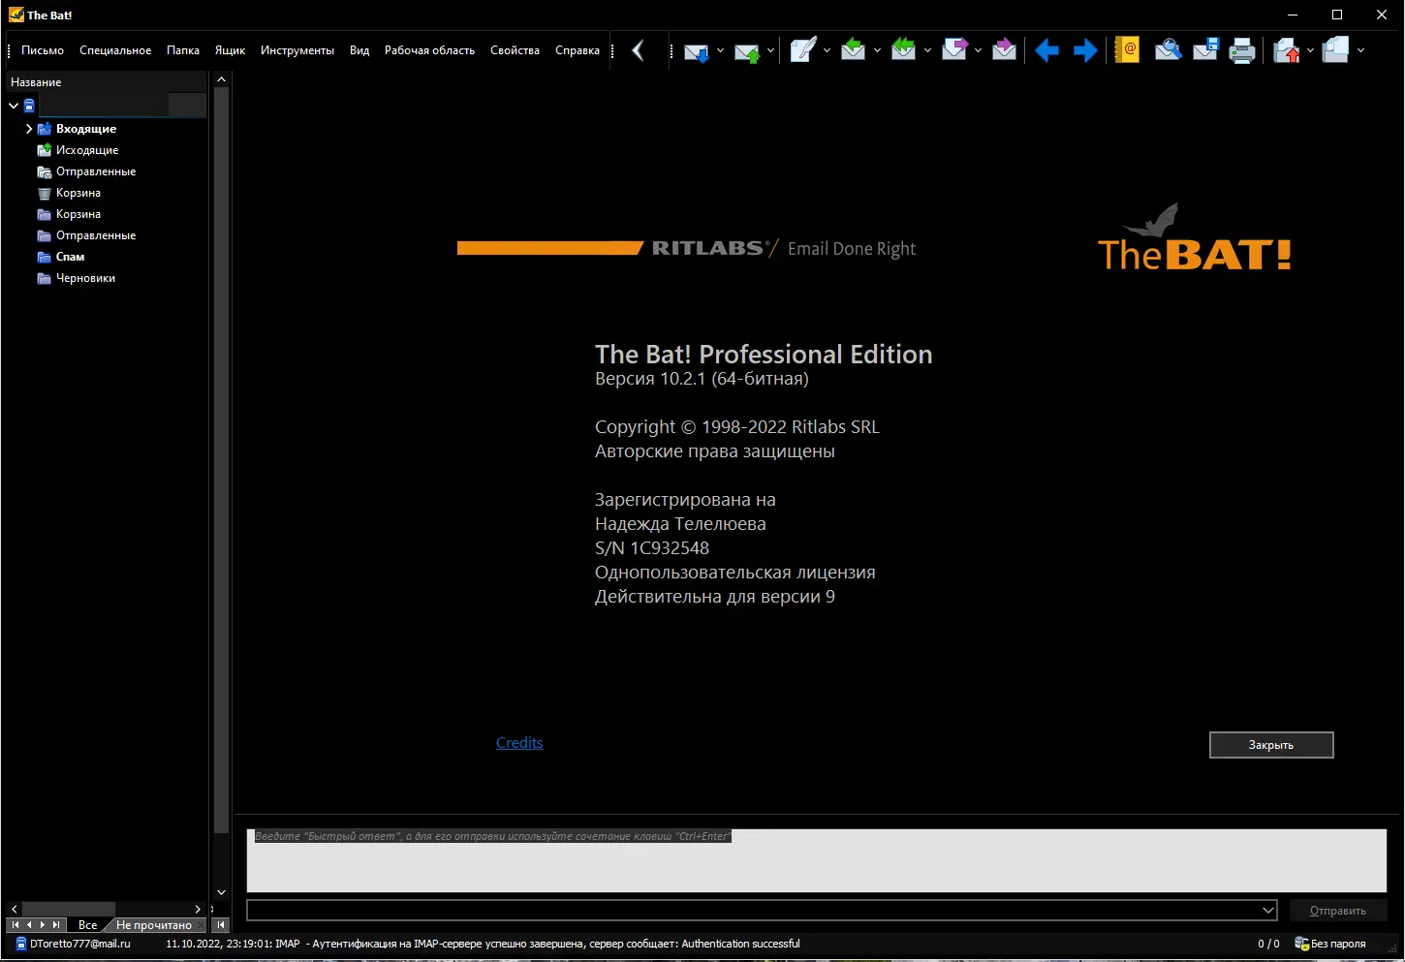The width and height of the screenshot is (1405, 962).
Task: Forward a message using the purple arrow icon
Action: 954,50
